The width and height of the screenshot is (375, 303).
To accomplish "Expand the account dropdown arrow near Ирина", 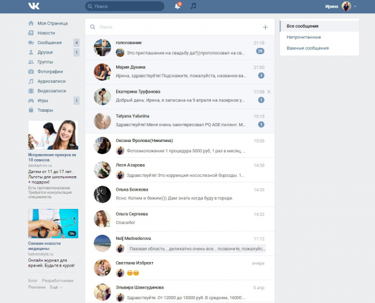I will 355,6.
